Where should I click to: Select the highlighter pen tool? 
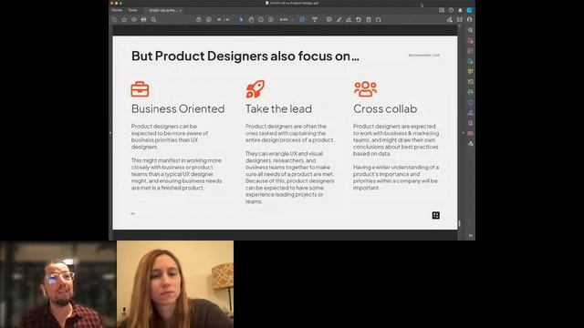(339, 19)
